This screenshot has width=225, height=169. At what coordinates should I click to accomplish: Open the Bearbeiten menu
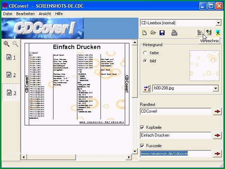[25, 14]
